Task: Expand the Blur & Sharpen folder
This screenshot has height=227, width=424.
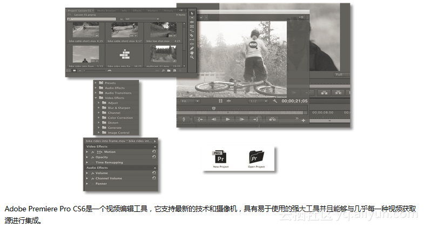Action: point(99,108)
